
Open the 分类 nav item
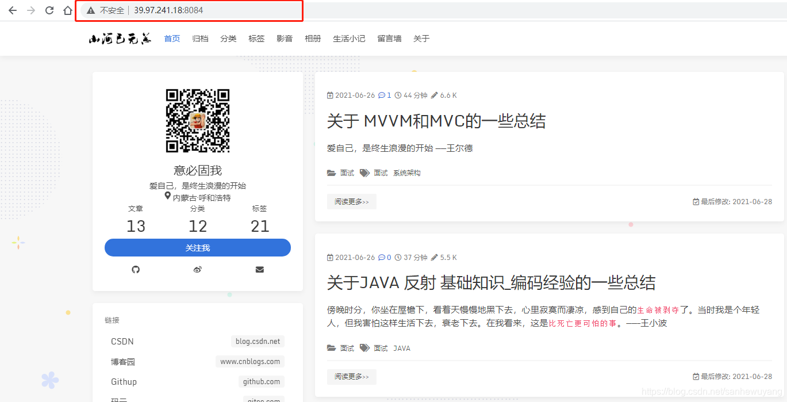point(228,39)
